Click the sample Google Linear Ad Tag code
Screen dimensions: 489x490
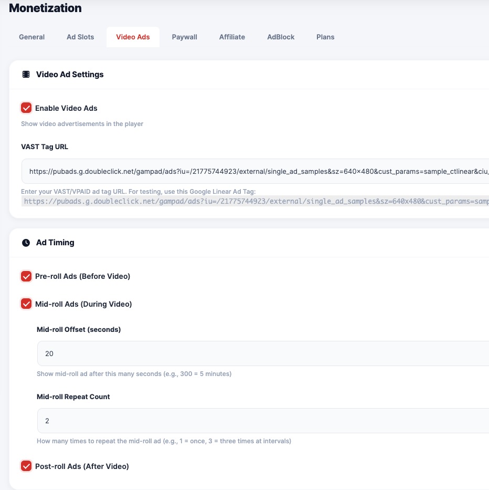(256, 201)
